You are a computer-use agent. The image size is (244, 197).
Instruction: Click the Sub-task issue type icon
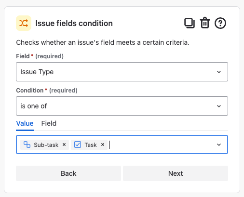click(27, 144)
